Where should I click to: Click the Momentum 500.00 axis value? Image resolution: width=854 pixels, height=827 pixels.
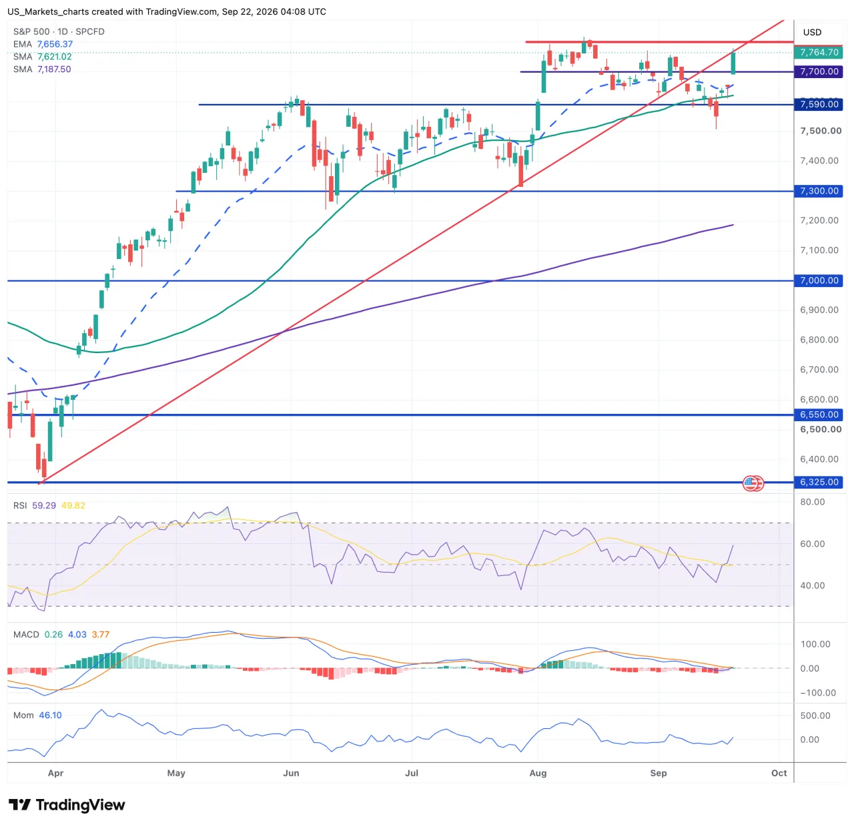tap(815, 716)
